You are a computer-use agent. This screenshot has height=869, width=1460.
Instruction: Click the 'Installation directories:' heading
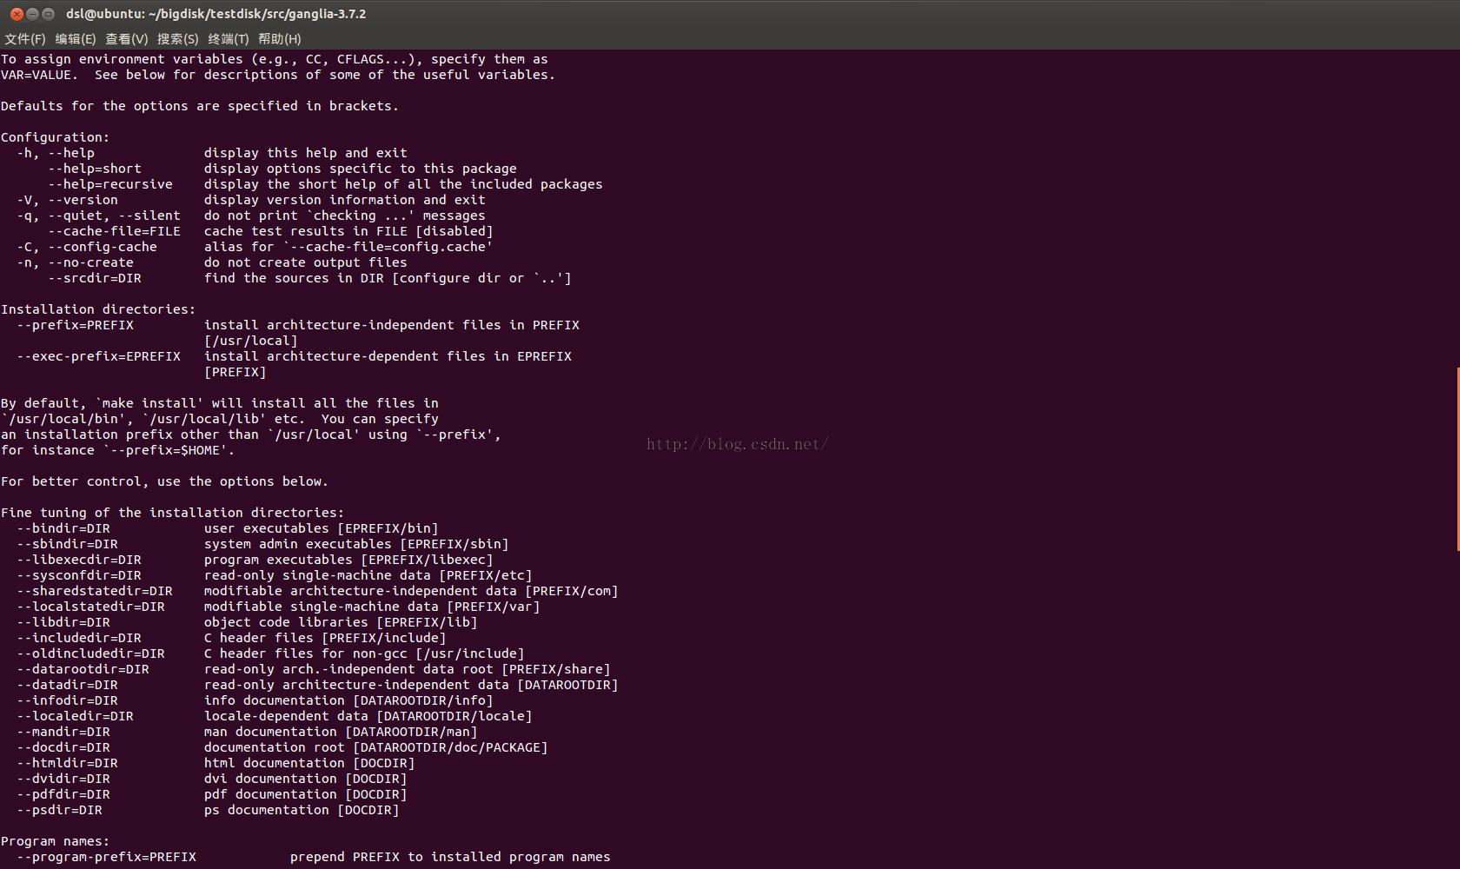pos(98,309)
